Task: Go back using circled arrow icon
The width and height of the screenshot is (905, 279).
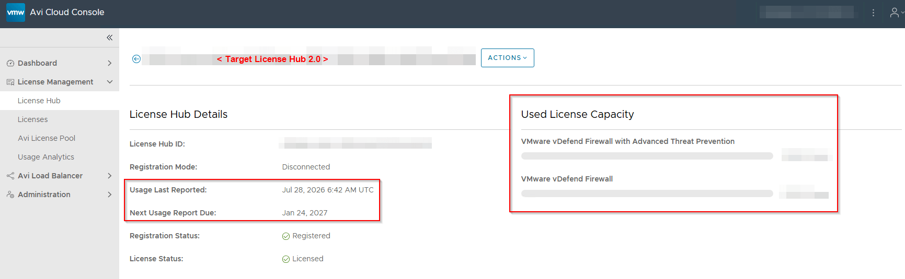Action: point(136,59)
